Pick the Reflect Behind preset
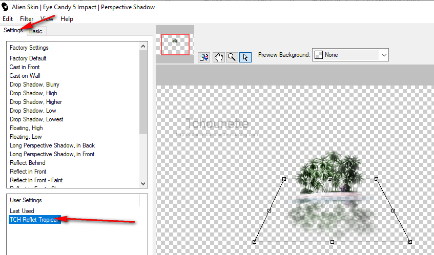 point(27,163)
